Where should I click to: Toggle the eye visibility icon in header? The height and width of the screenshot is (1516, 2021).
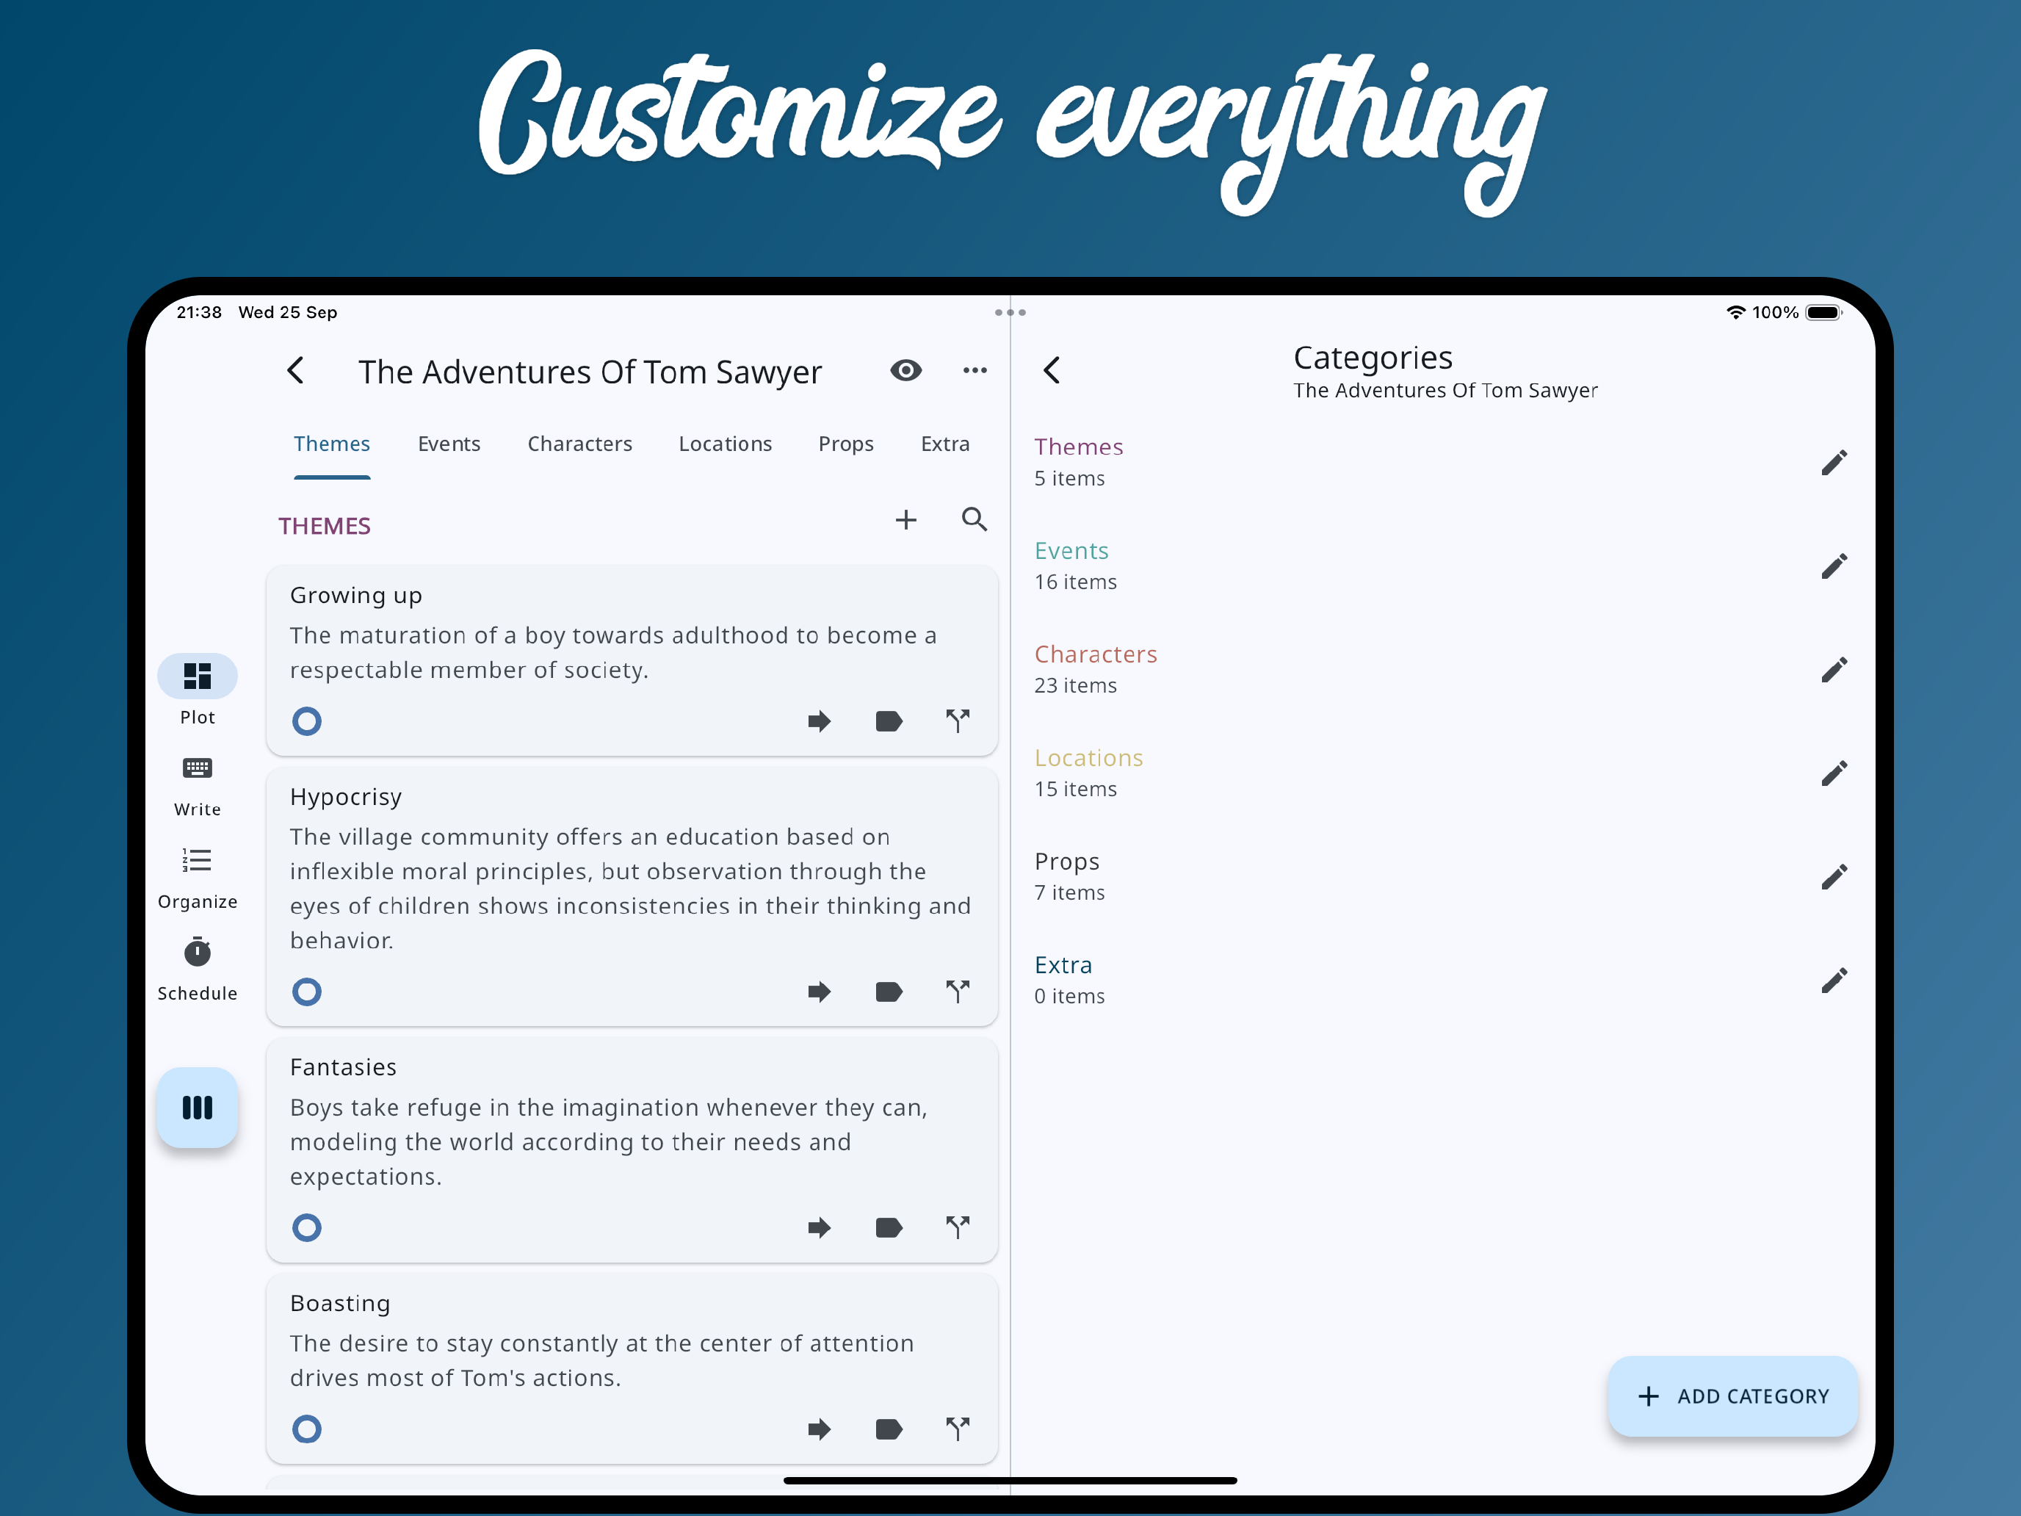coord(905,370)
